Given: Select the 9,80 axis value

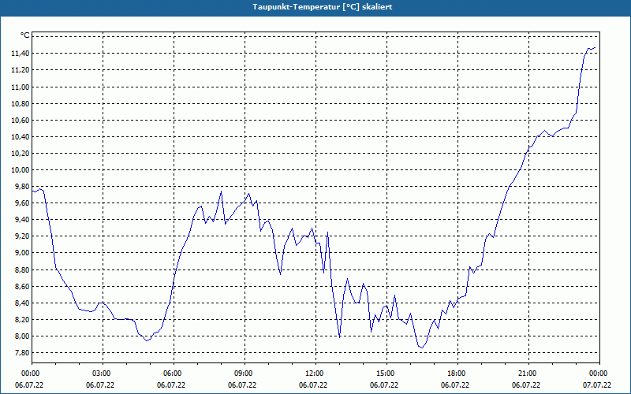Looking at the screenshot, I should coord(22,187).
